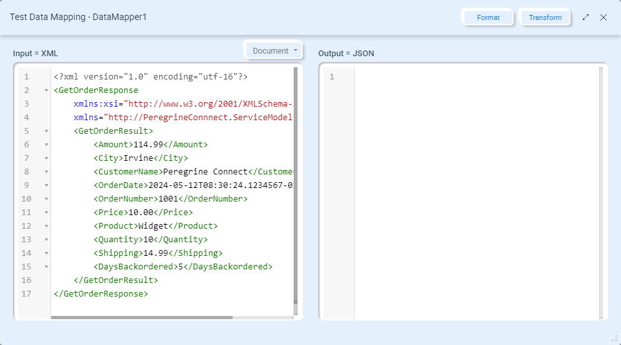621x345 pixels.
Task: Collapse the GetOrderResponse node on line 2
Action: tap(47, 90)
